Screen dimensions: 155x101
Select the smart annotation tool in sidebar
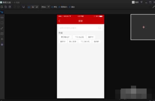[x=2, y=12]
